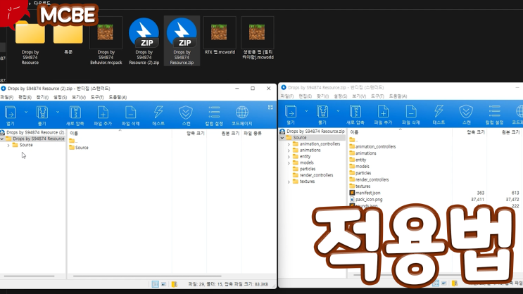Open dropdown arrow next to 풀기 in the Resource (2).zip window
The height and width of the screenshot is (294, 523).
(x=58, y=112)
